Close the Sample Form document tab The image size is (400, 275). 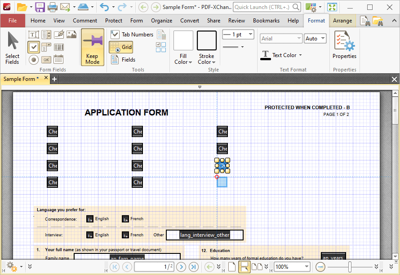46,78
